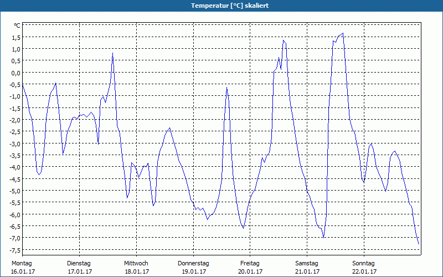This screenshot has height=277, width=443.
Task: Select the -1,0 y-axis label
Action: [x=16, y=96]
